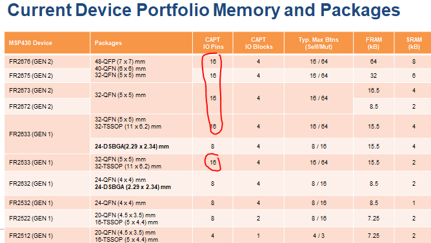Select device name 'FR2533 (GEN 1)'
431x243 pixels.
pyautogui.click(x=31, y=163)
